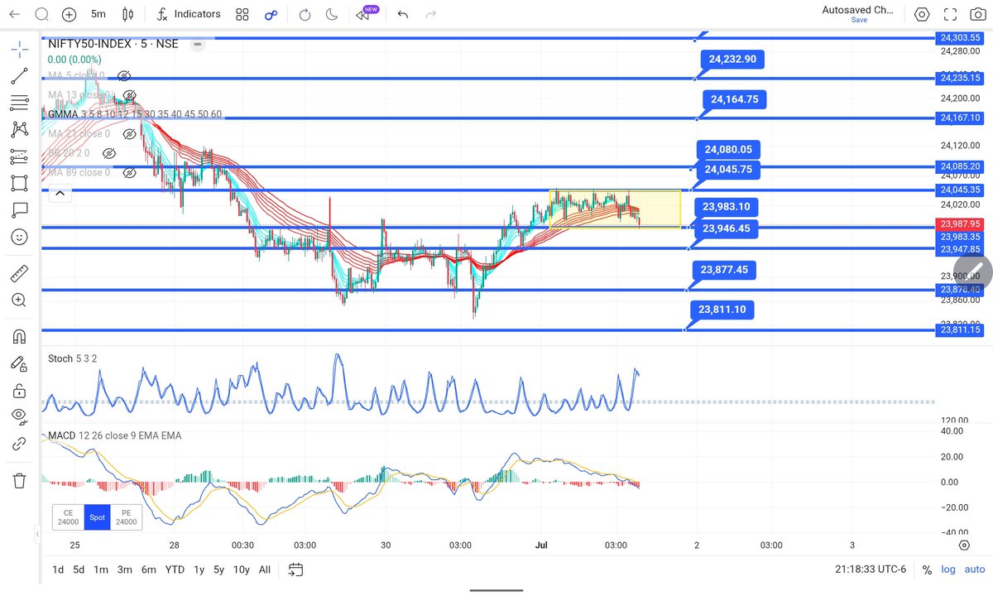Toggle magnet mode
Image resolution: width=993 pixels, height=596 pixels.
pos(19,336)
